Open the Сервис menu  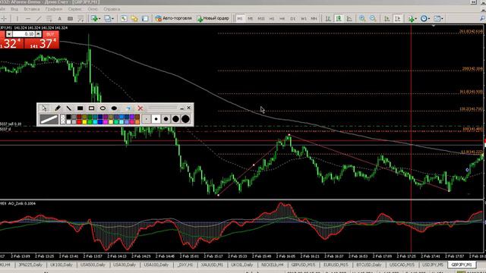click(74, 9)
